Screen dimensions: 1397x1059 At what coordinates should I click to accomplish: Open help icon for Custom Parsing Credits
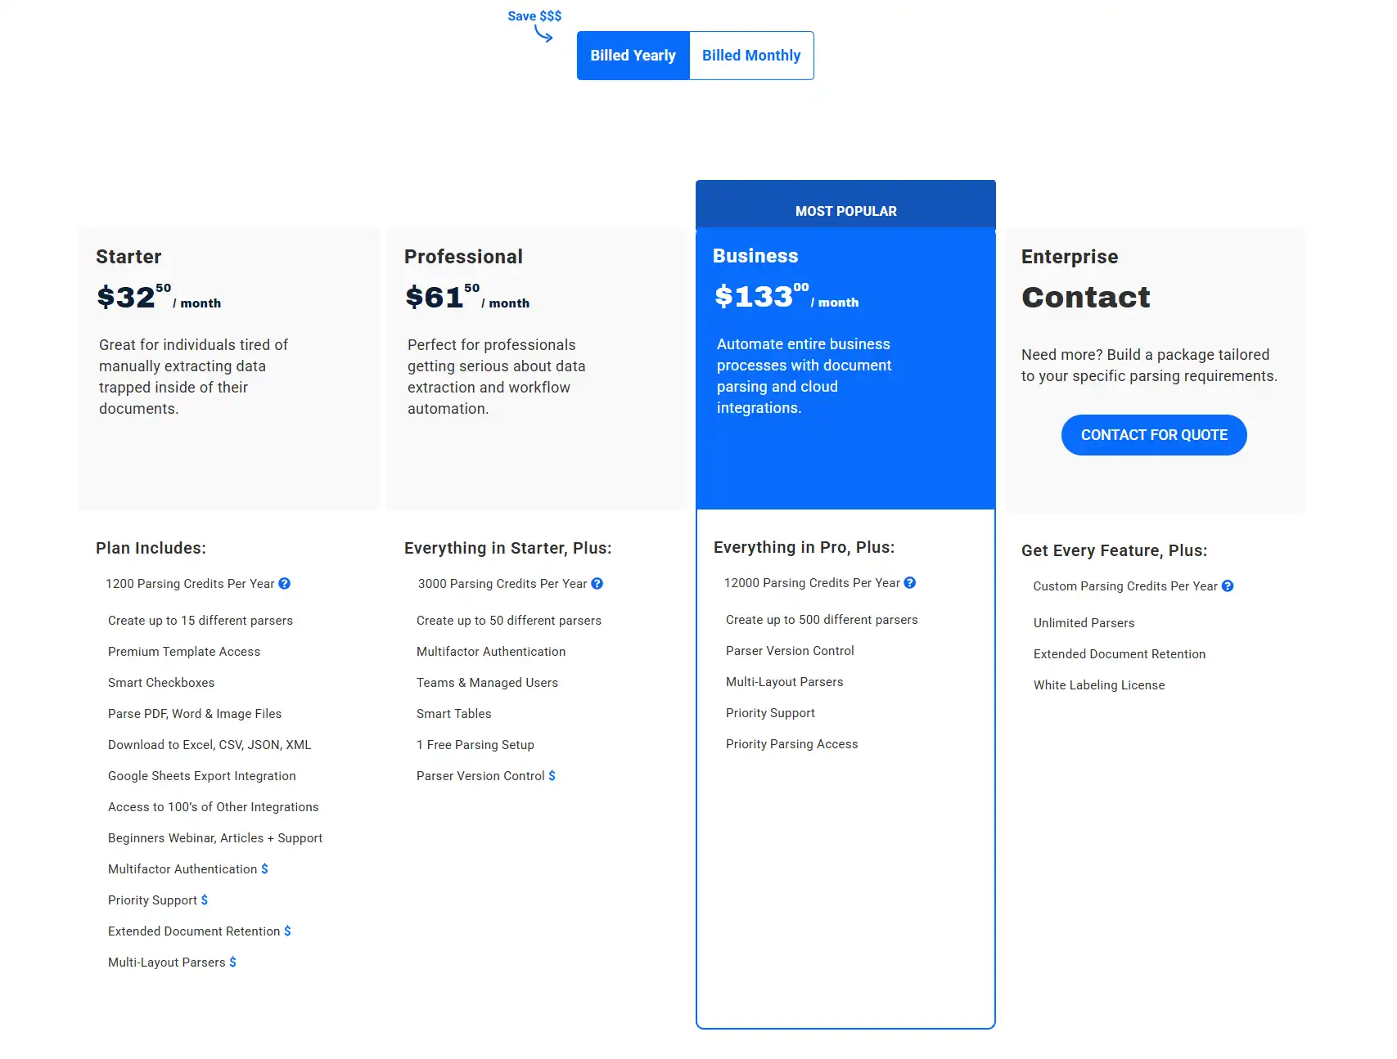click(1228, 586)
